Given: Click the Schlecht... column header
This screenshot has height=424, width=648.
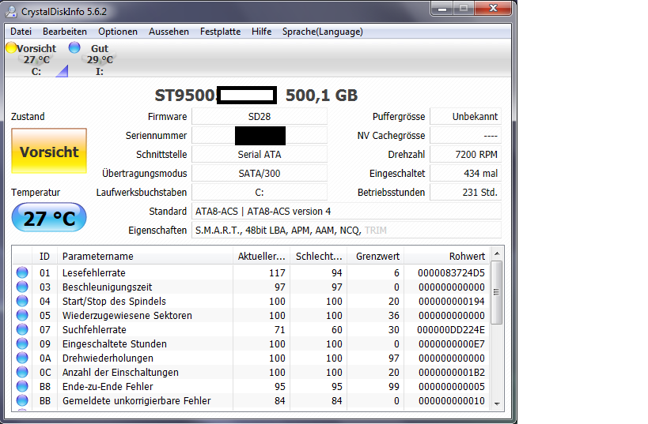Looking at the screenshot, I should 319,256.
